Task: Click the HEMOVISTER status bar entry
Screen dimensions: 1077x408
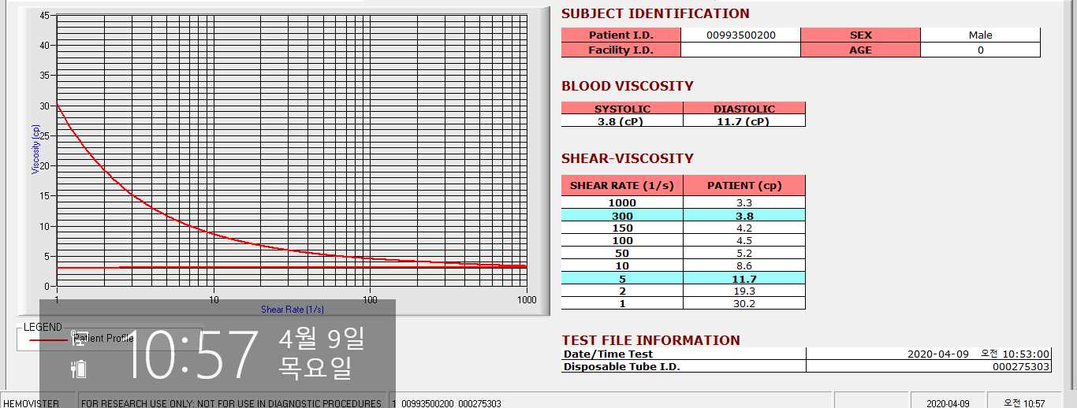Action: point(31,403)
